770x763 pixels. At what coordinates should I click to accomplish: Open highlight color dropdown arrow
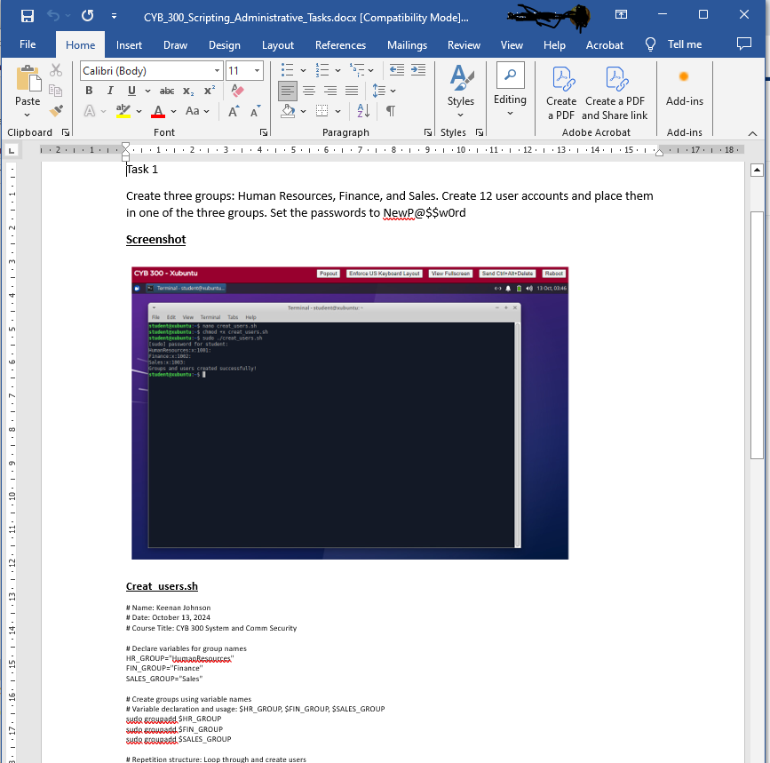pyautogui.click(x=139, y=111)
